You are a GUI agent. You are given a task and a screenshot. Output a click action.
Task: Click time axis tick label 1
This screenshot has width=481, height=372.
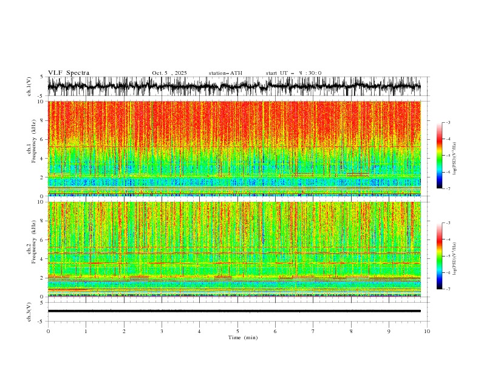86,331
